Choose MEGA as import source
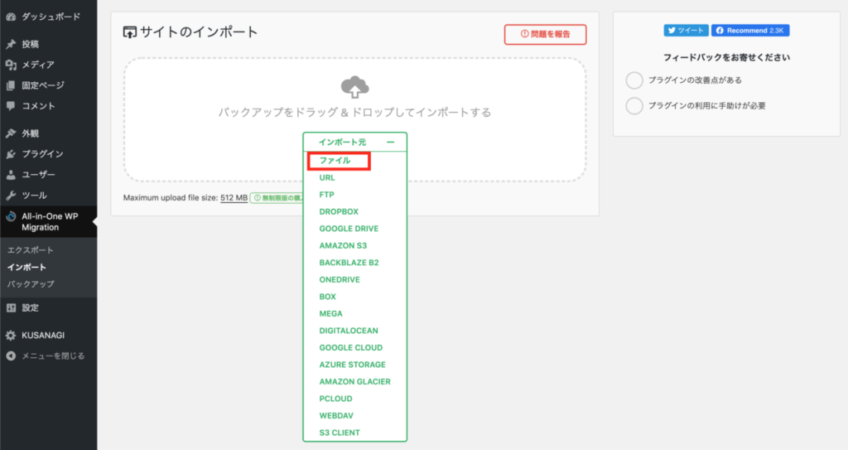Viewport: 848px width, 450px height. pyautogui.click(x=330, y=313)
